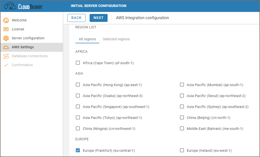Click the Welcome beaver icon in sidebar
This screenshot has width=260, height=157.
click(x=6, y=20)
